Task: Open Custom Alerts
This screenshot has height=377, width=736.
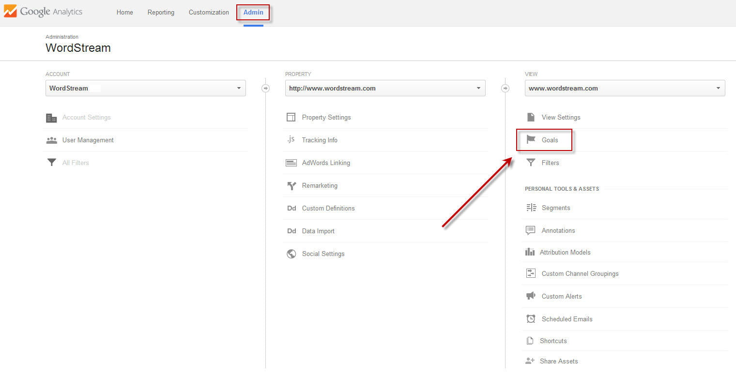Action: click(562, 297)
